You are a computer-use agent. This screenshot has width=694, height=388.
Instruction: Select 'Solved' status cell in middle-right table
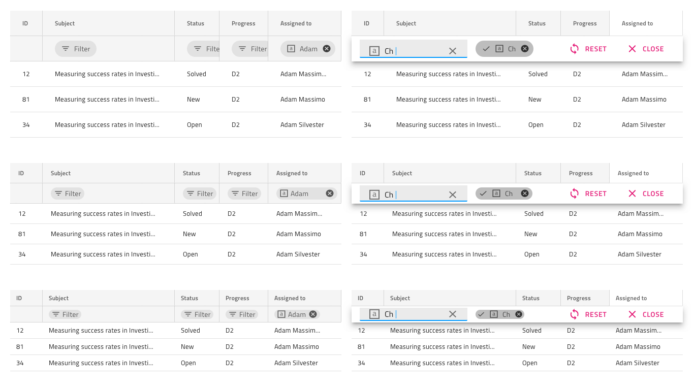(x=534, y=214)
